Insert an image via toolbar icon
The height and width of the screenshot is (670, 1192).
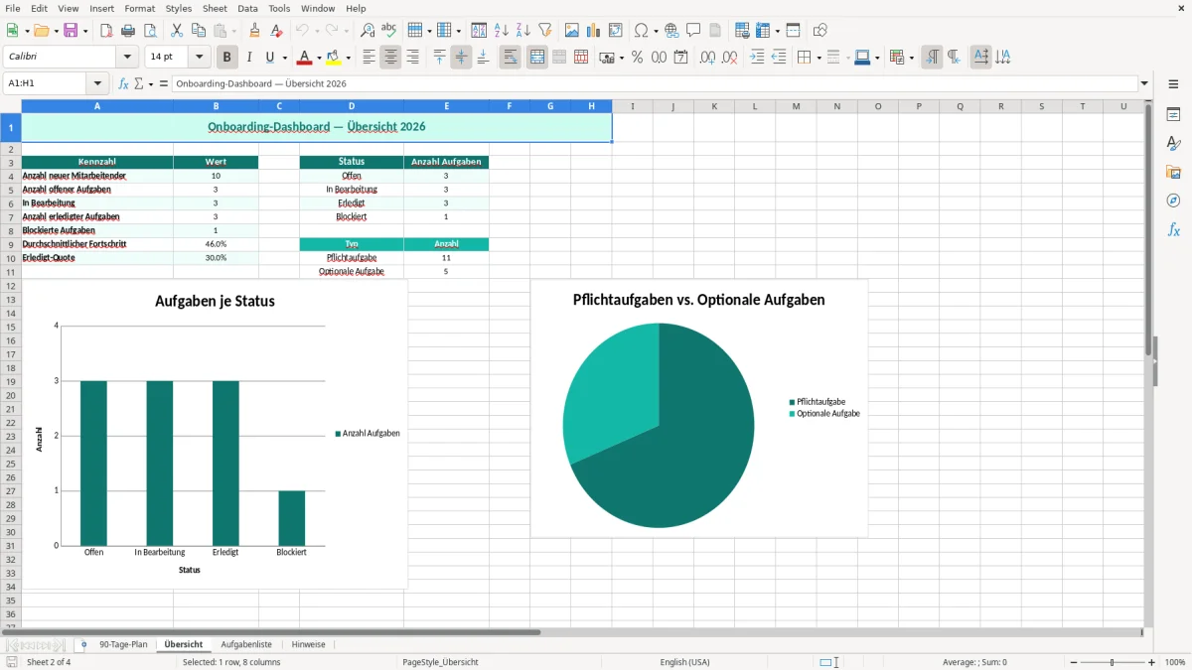572,31
